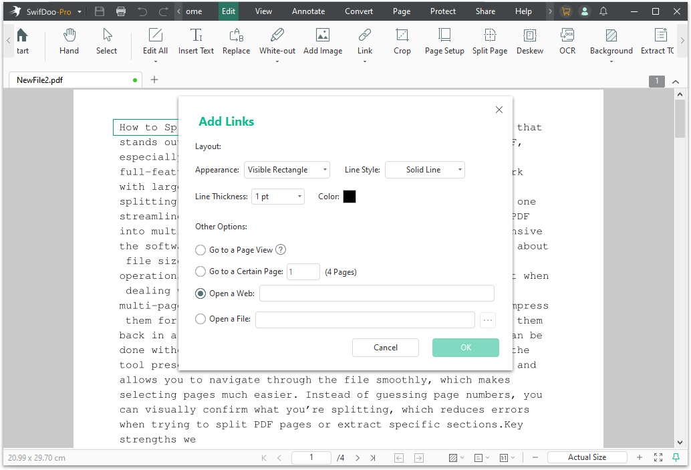Activate the White-out tool
This screenshot has height=470, width=691.
click(x=277, y=41)
